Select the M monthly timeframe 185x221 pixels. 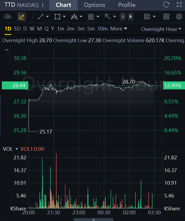click(x=39, y=29)
